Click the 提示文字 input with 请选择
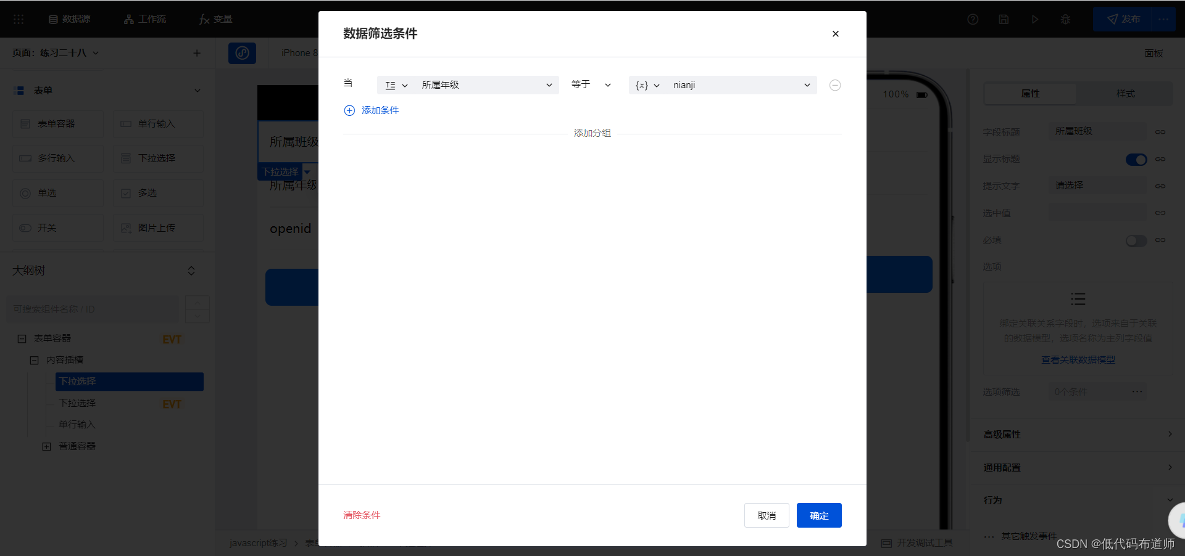The image size is (1185, 556). pyautogui.click(x=1098, y=186)
